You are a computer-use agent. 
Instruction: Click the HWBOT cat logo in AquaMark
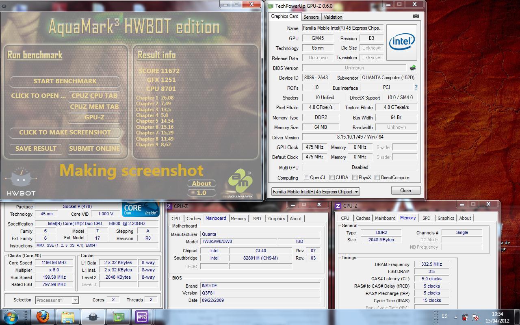[21, 181]
